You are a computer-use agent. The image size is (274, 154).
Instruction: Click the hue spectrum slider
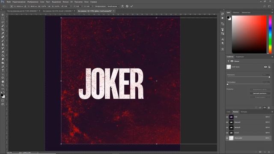click(270, 35)
